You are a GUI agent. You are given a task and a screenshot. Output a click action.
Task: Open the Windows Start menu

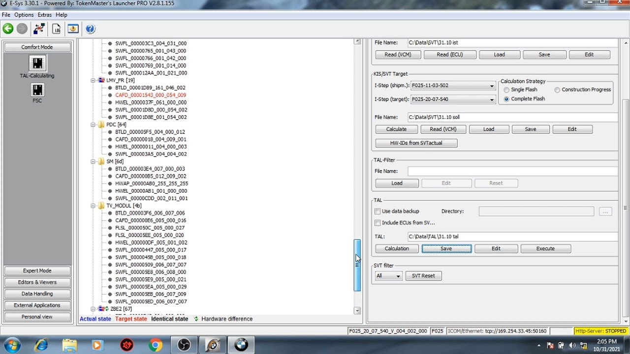point(12,345)
